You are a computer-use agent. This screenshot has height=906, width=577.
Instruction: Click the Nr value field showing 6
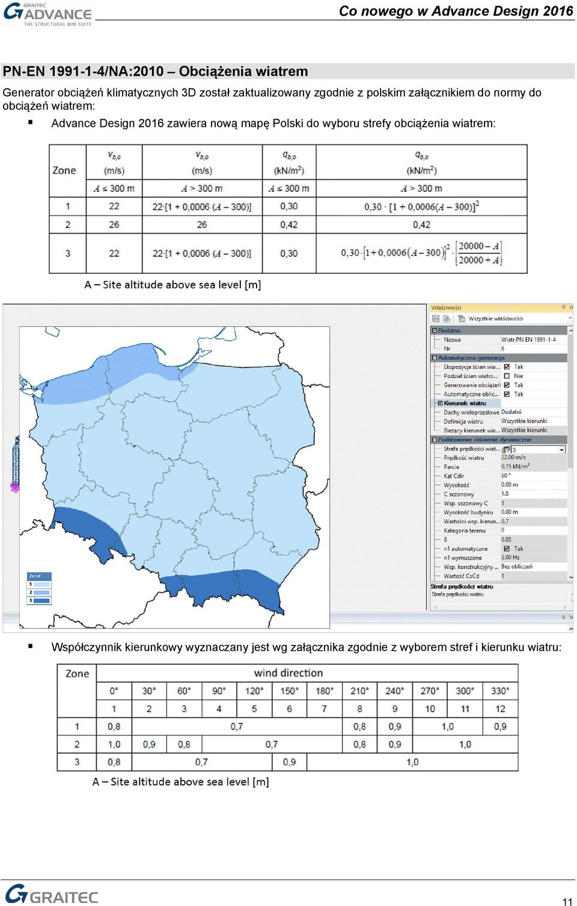coord(534,349)
